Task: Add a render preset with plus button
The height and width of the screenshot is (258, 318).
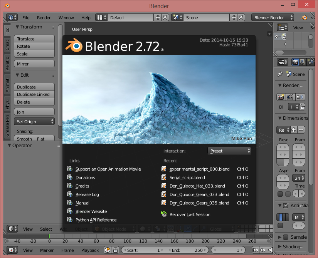Action: 294,130
